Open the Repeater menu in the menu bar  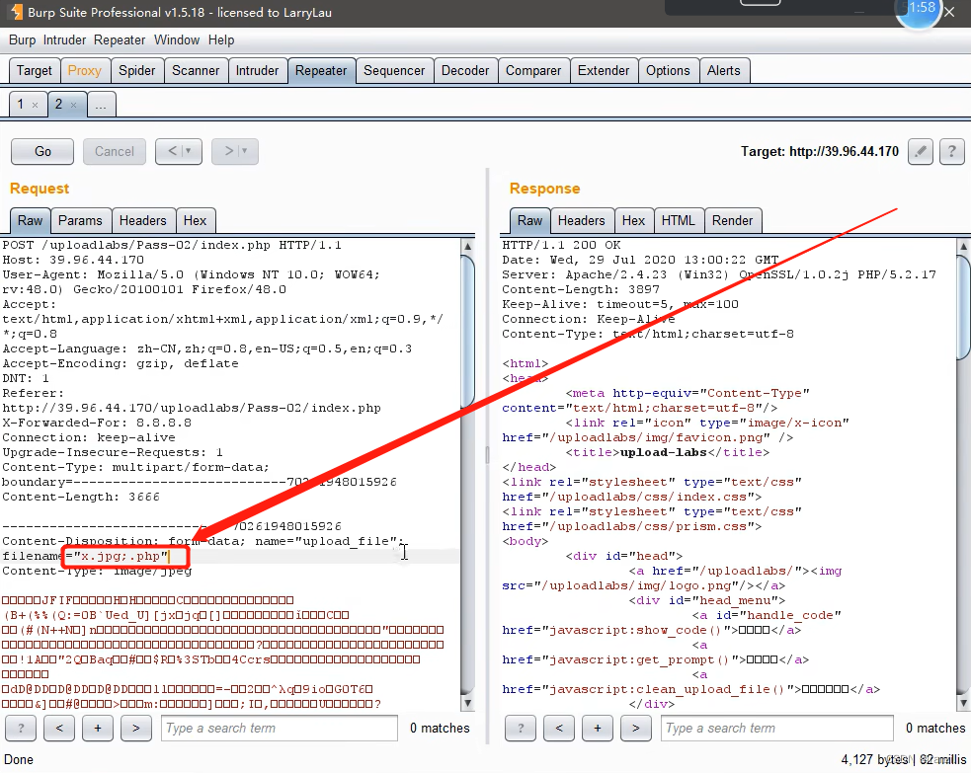[120, 40]
